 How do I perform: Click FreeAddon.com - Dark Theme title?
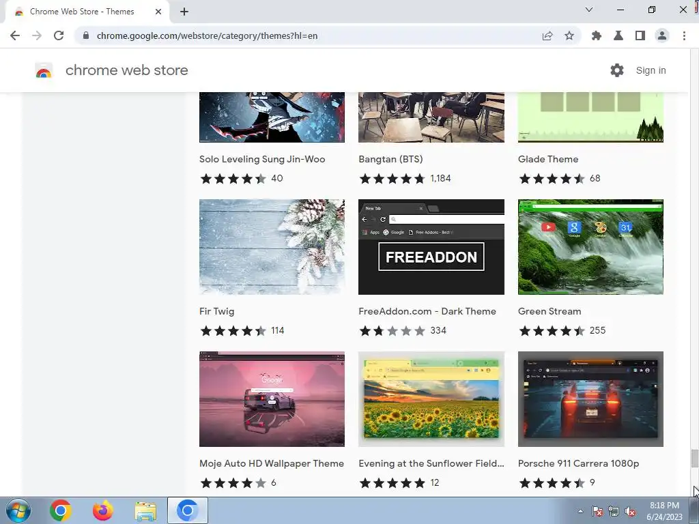[427, 311]
